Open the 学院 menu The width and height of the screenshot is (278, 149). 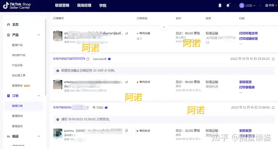pyautogui.click(x=103, y=5)
